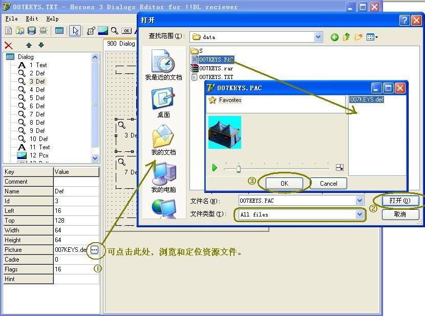Click the Pcx picture tool icon
This screenshot has width=425, height=316.
point(103,31)
